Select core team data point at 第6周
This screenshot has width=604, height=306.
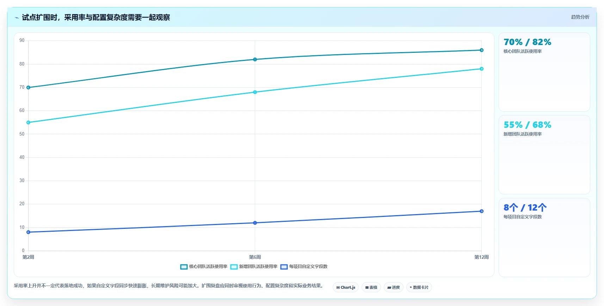pyautogui.click(x=255, y=60)
